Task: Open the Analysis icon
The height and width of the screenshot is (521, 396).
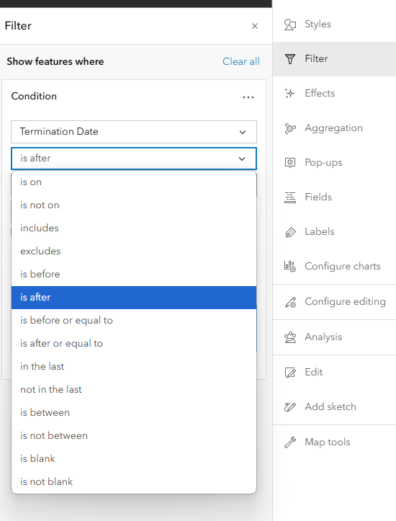Action: click(289, 337)
